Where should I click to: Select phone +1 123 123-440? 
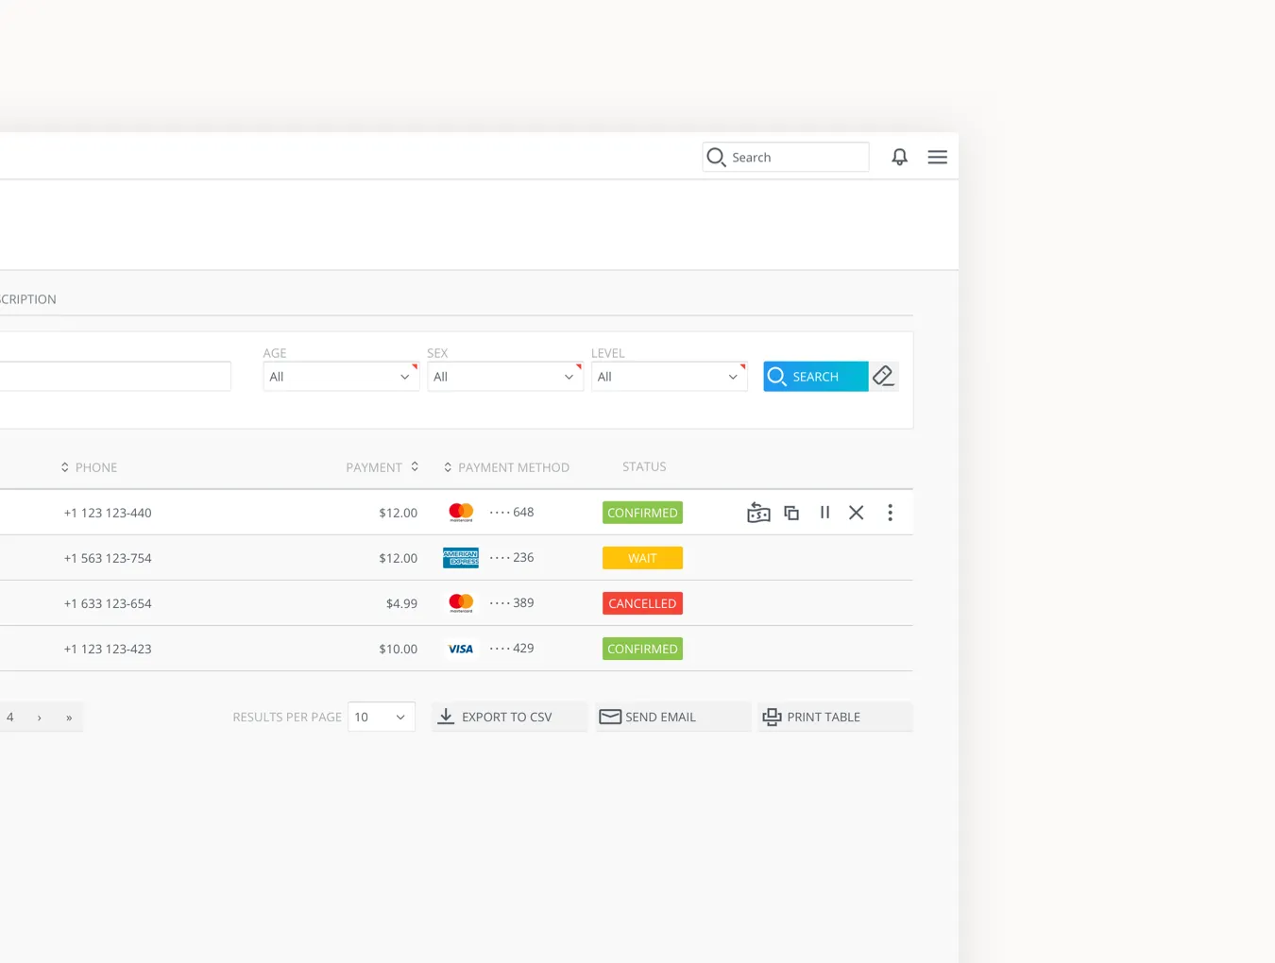(108, 513)
